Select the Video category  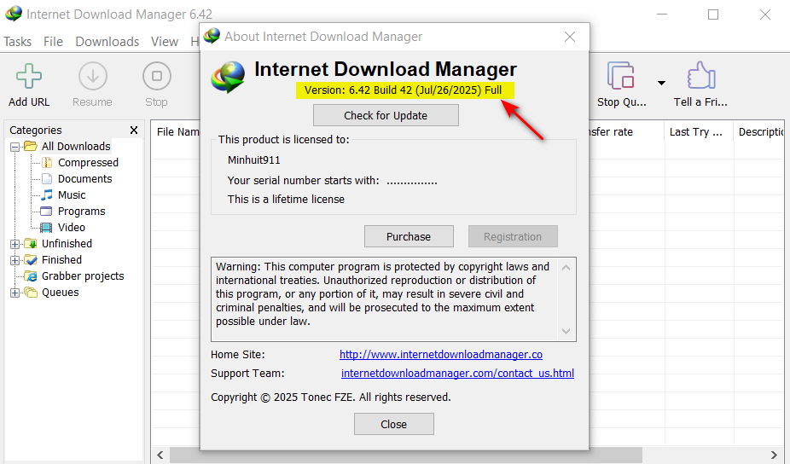(x=72, y=227)
